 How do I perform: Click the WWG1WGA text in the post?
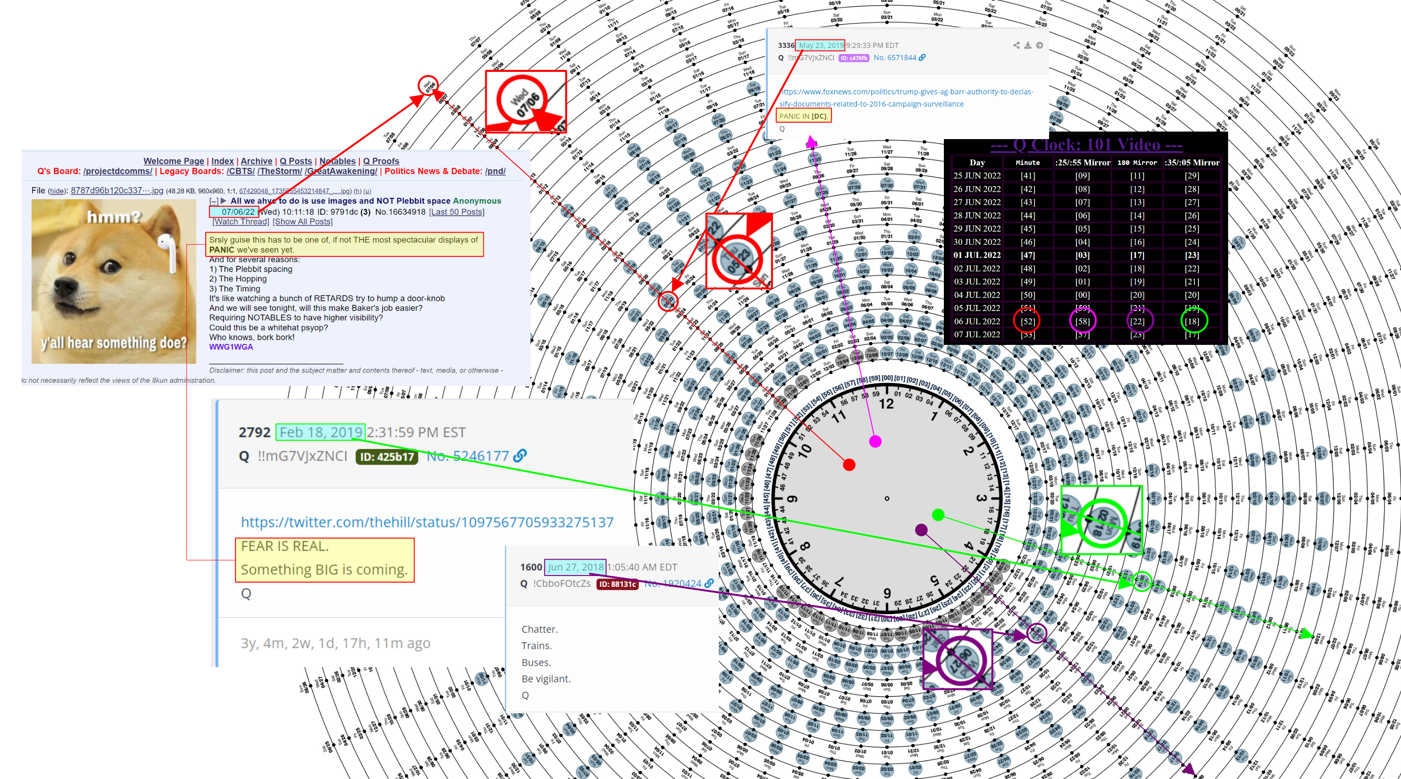point(231,347)
